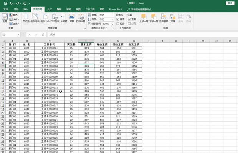Save the workbook via quick access icon
The image size is (238, 153).
coord(5,3)
